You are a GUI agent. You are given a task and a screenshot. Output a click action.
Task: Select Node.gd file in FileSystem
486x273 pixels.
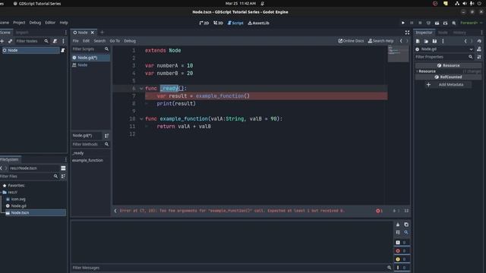click(16, 206)
